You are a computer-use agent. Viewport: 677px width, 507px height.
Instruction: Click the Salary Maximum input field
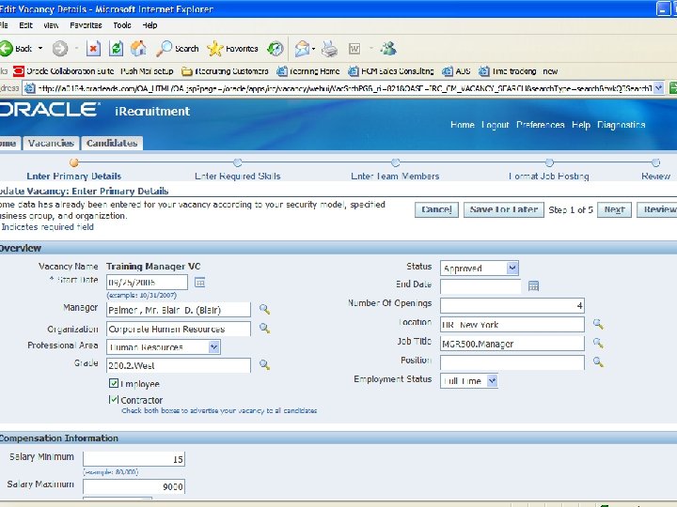134,486
